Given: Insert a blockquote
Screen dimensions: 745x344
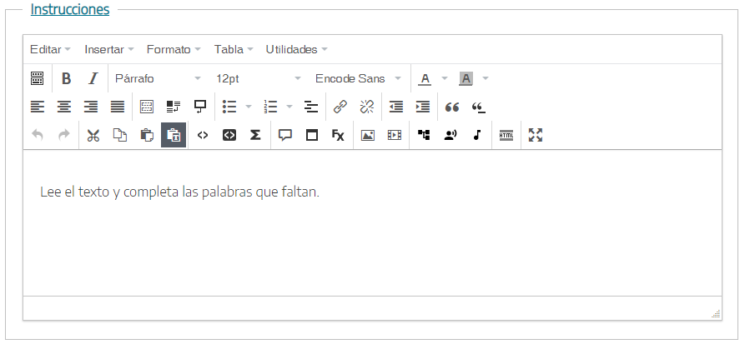Looking at the screenshot, I should click(x=452, y=107).
